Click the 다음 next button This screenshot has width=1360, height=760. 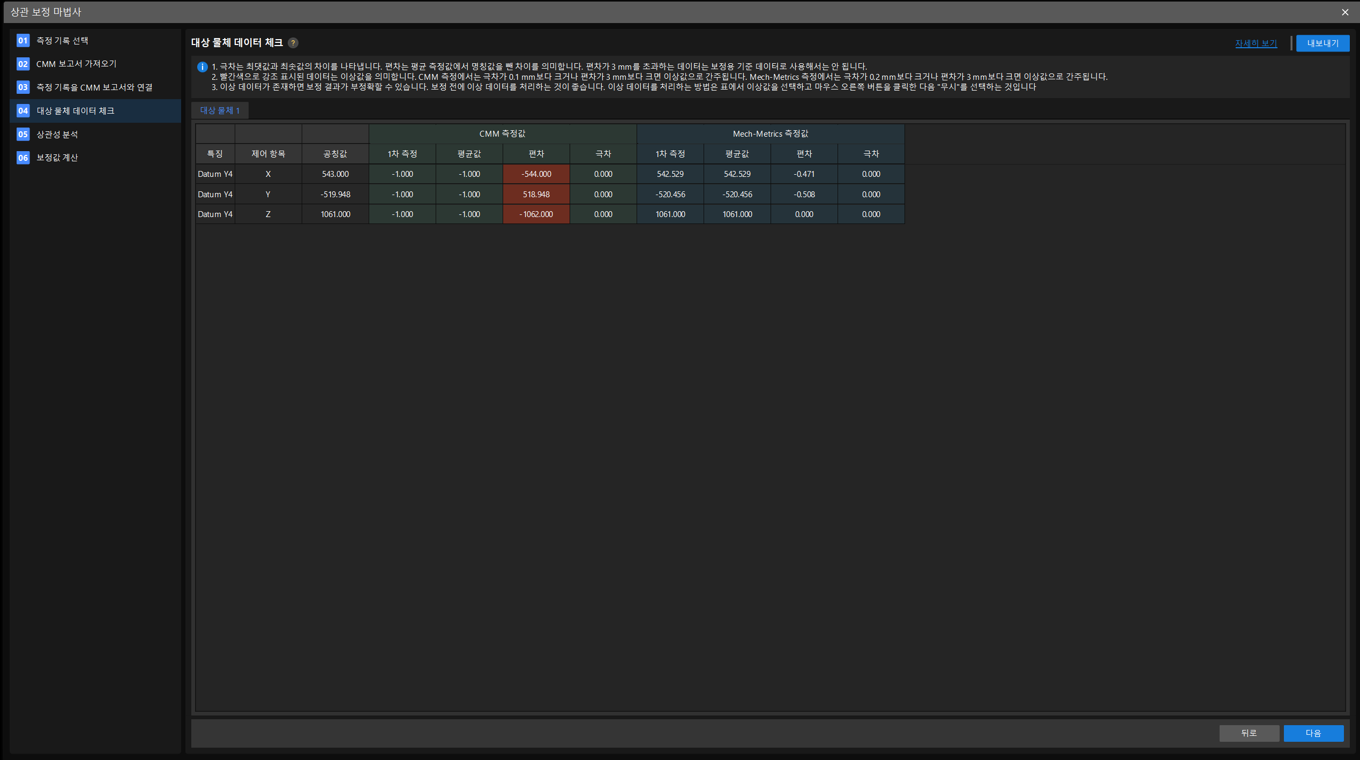click(x=1313, y=733)
